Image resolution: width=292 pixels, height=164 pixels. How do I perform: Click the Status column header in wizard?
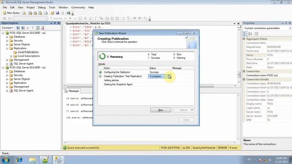160,68
